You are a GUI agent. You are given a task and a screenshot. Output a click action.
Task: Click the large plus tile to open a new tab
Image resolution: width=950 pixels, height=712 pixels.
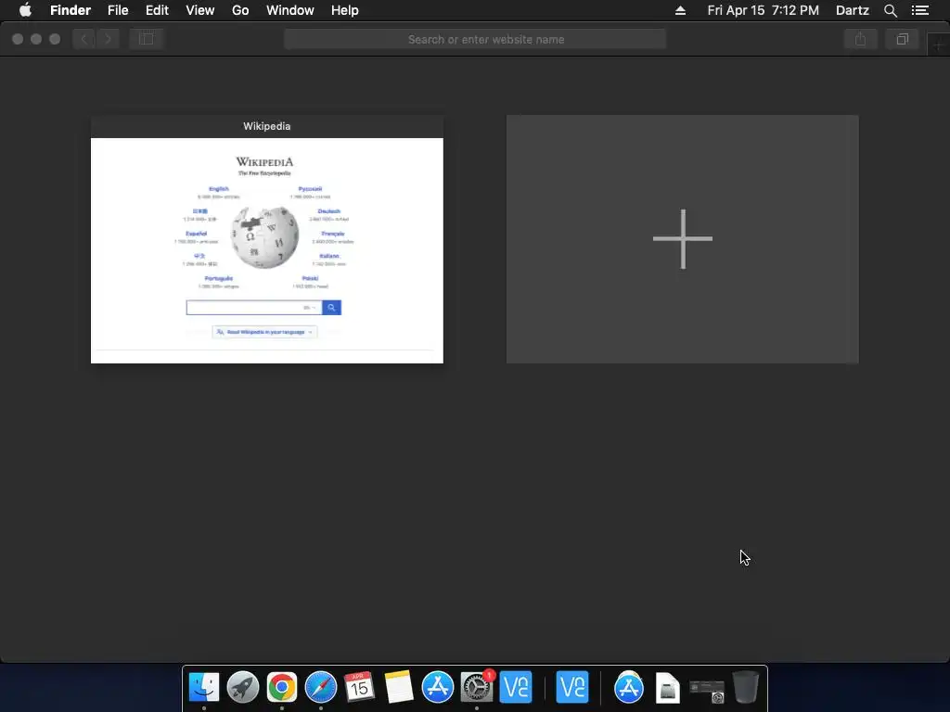pyautogui.click(x=682, y=239)
